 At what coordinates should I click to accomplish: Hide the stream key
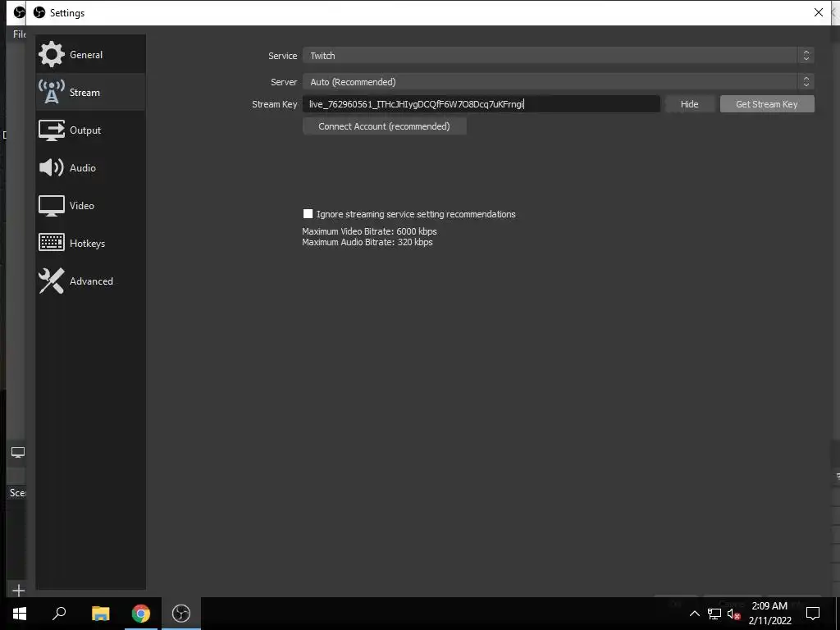click(689, 104)
